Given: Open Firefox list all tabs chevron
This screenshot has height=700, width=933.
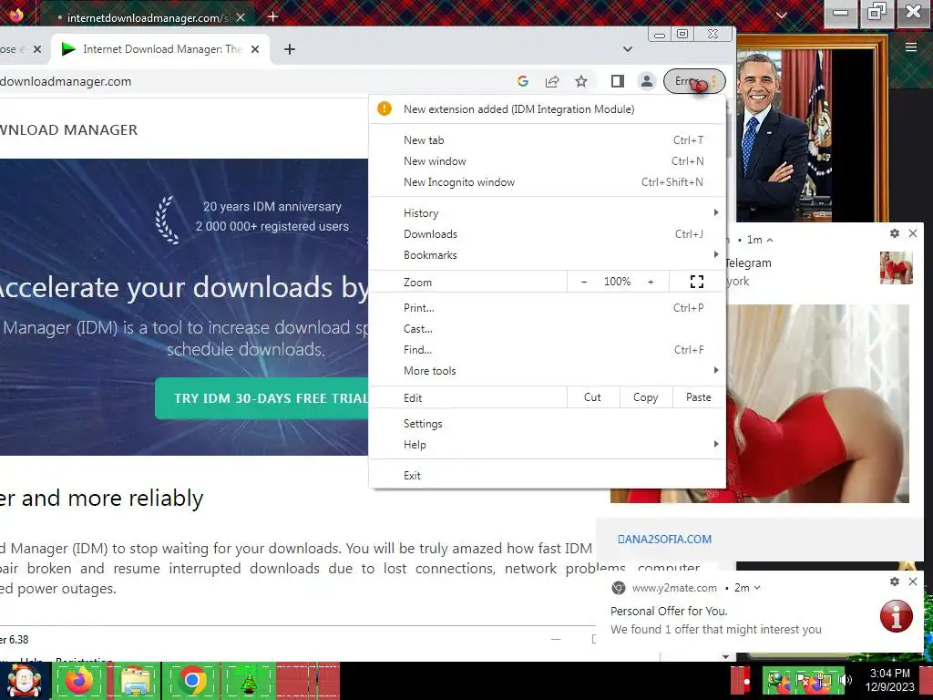Looking at the screenshot, I should coord(781,15).
